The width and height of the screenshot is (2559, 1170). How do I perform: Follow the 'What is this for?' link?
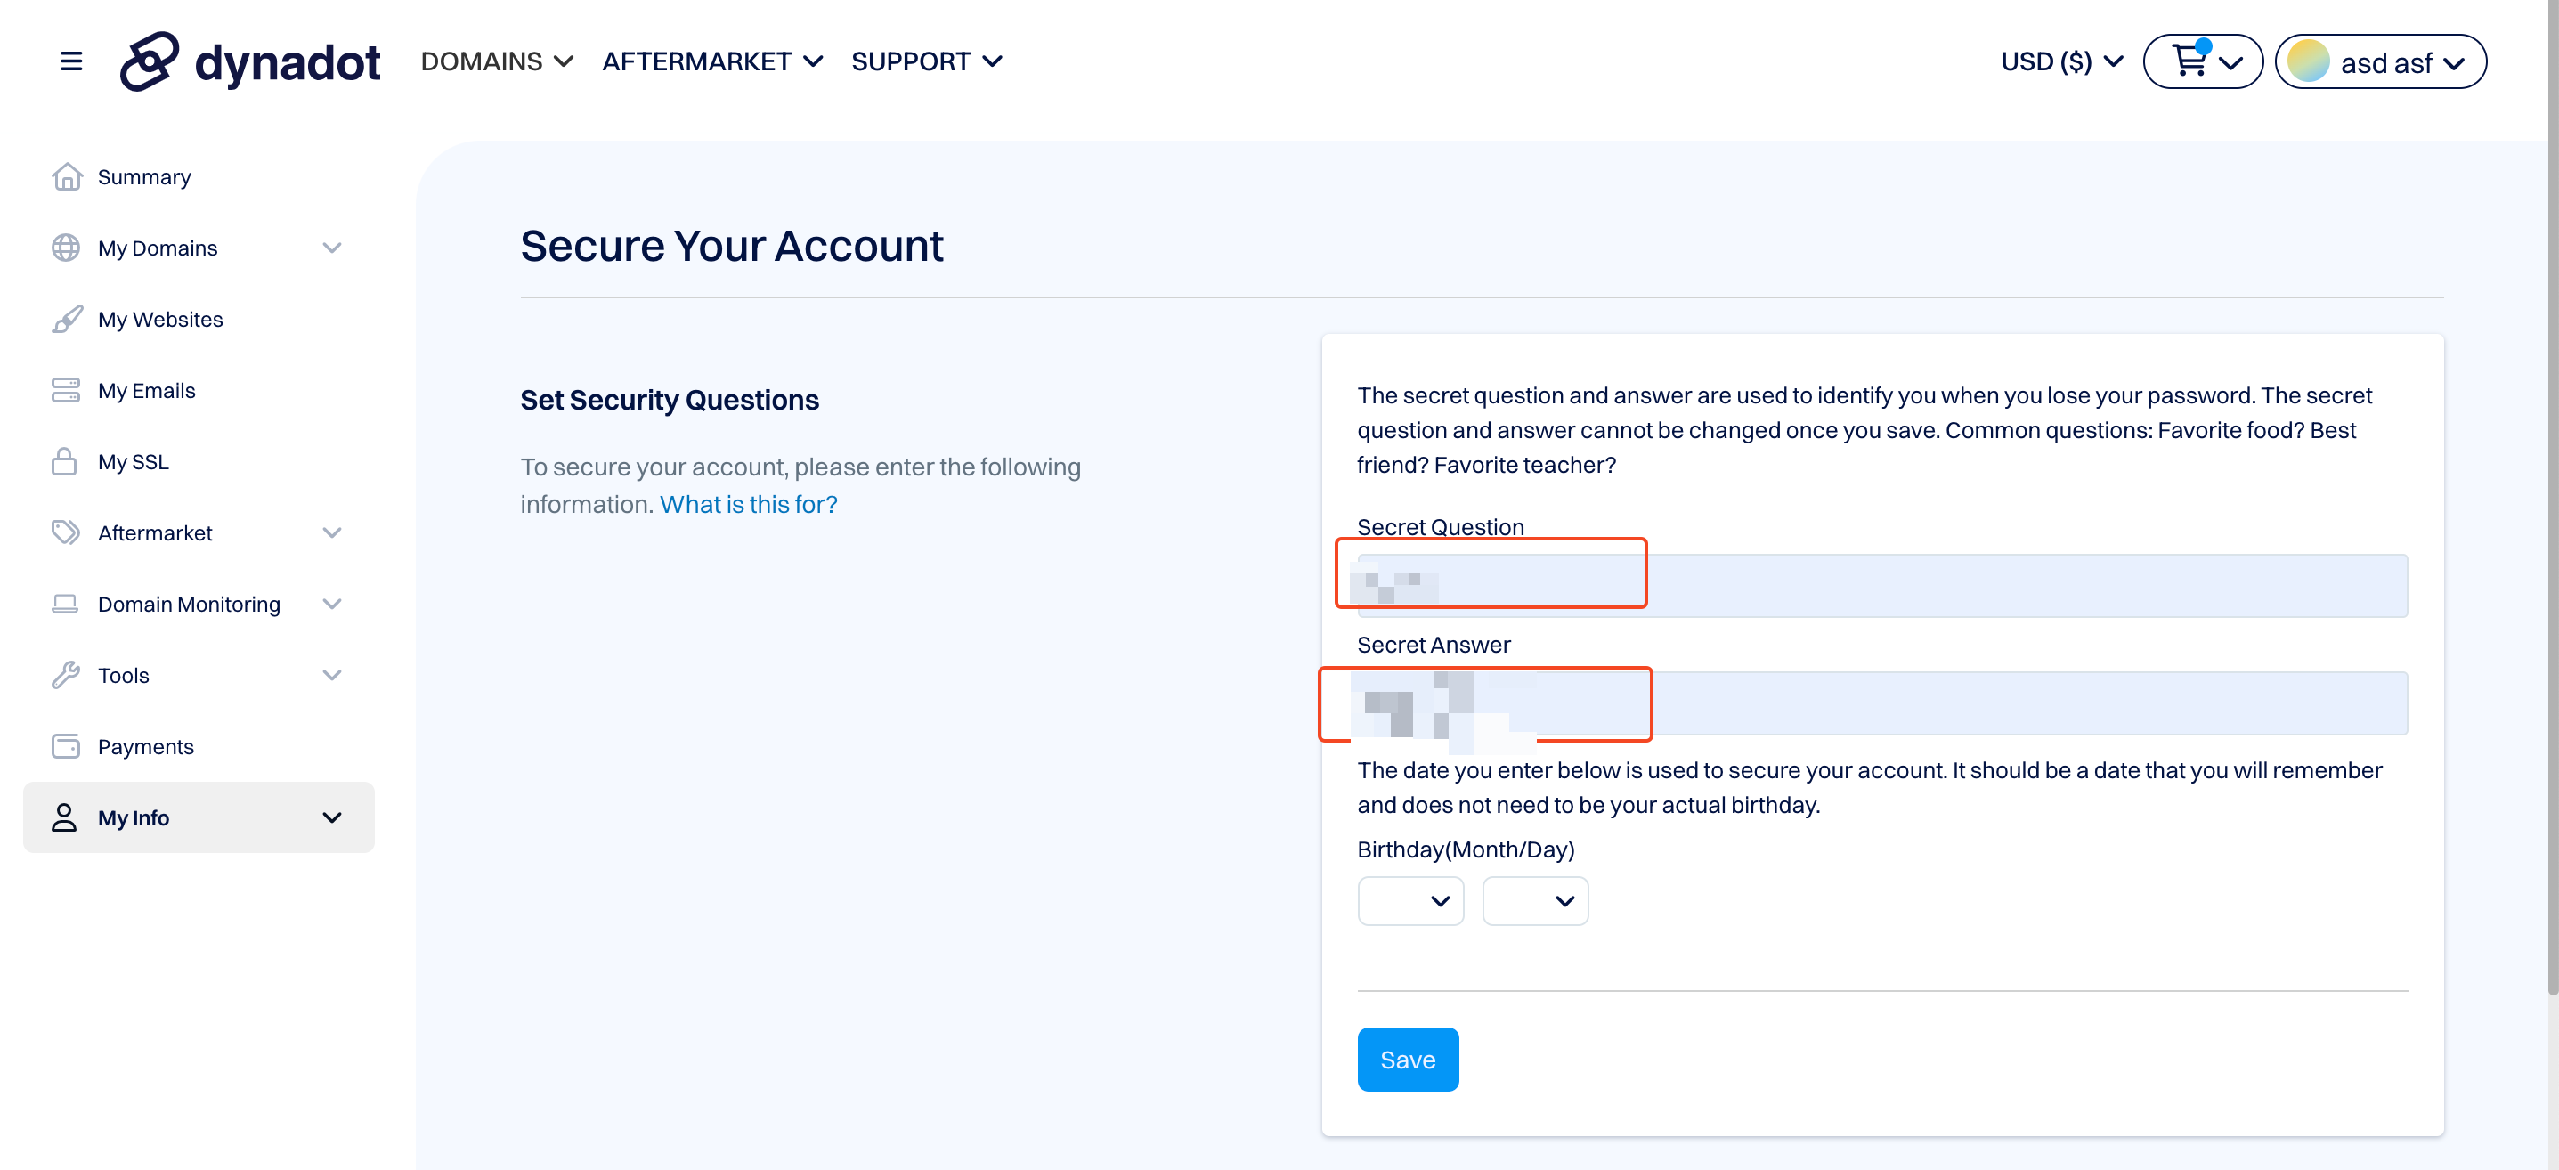pyautogui.click(x=748, y=505)
